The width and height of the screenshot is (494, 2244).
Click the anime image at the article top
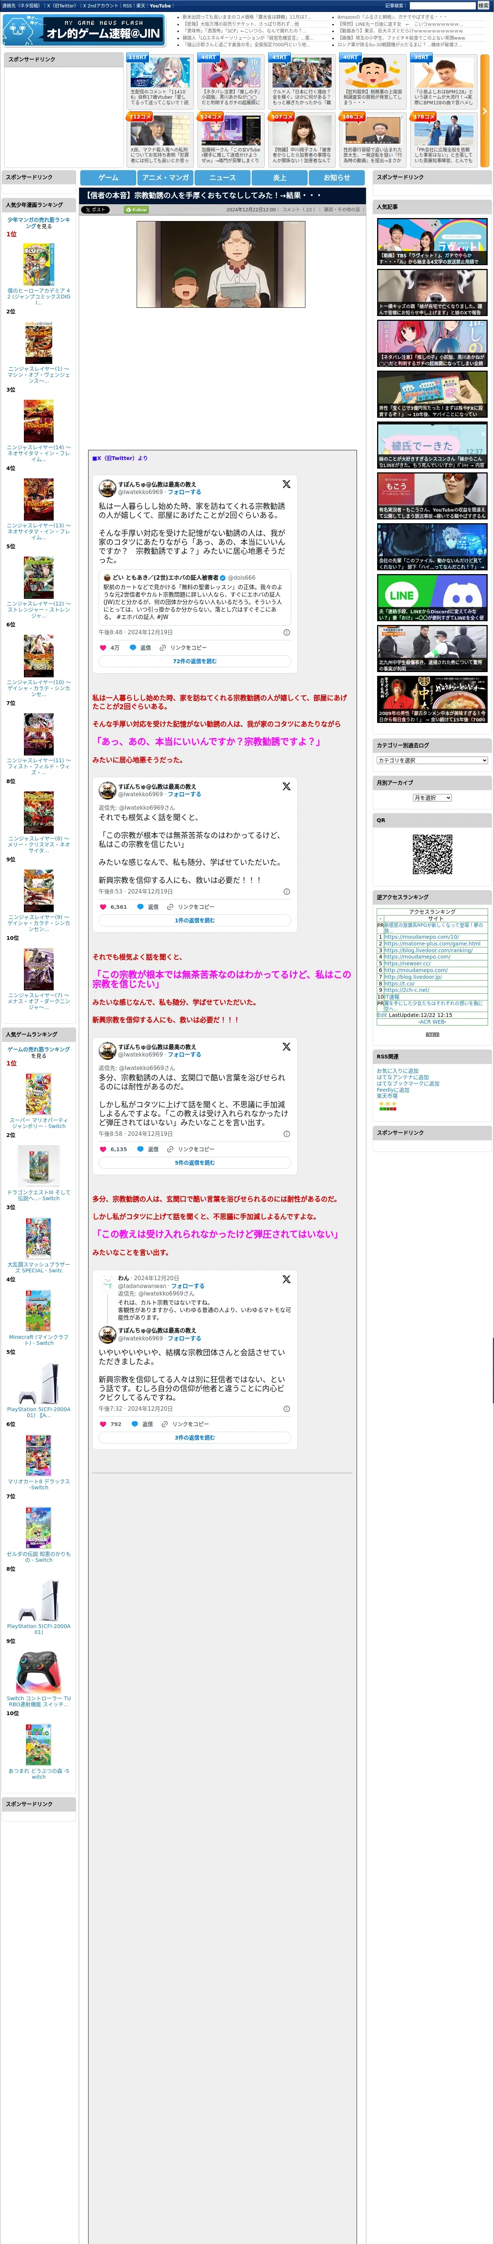click(221, 264)
